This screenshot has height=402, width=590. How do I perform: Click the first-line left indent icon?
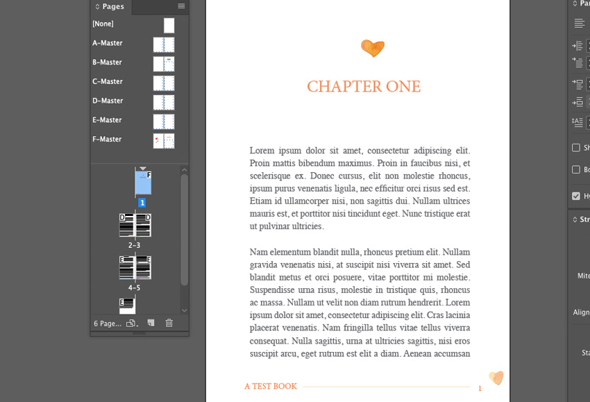point(578,64)
